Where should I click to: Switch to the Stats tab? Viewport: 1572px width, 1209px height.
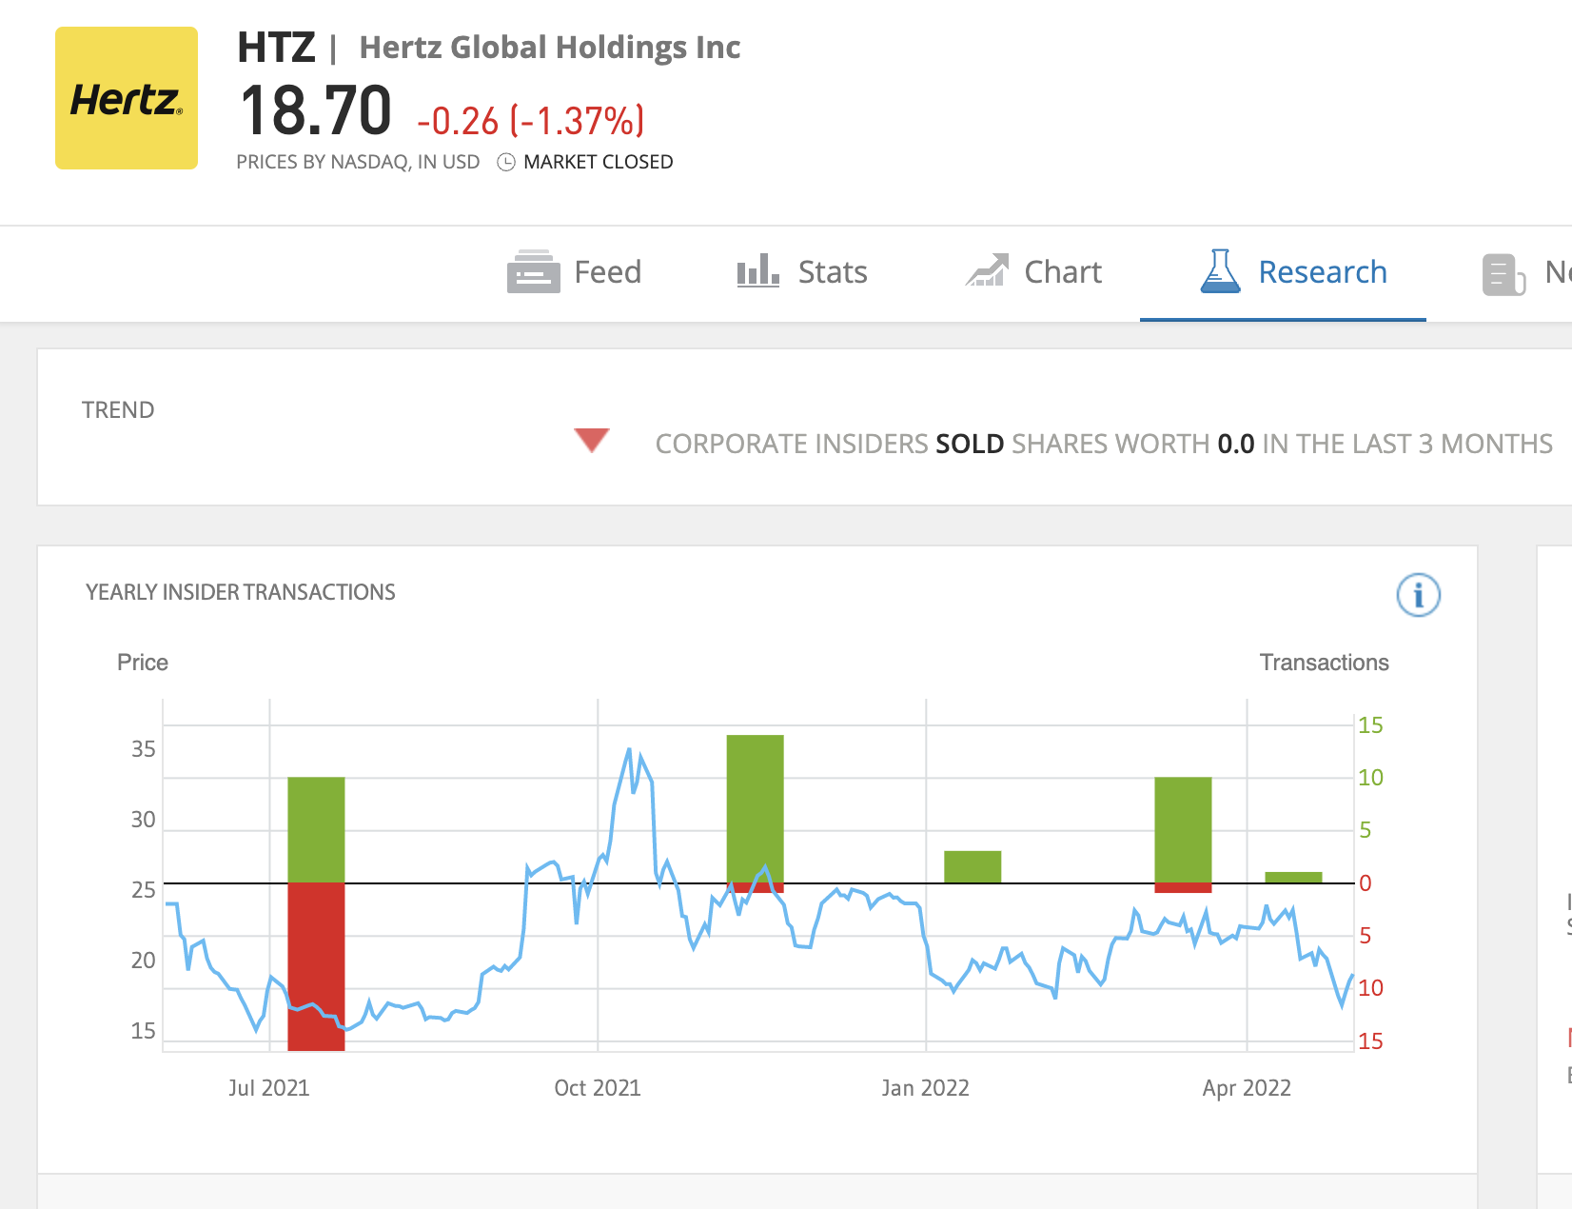click(x=802, y=272)
